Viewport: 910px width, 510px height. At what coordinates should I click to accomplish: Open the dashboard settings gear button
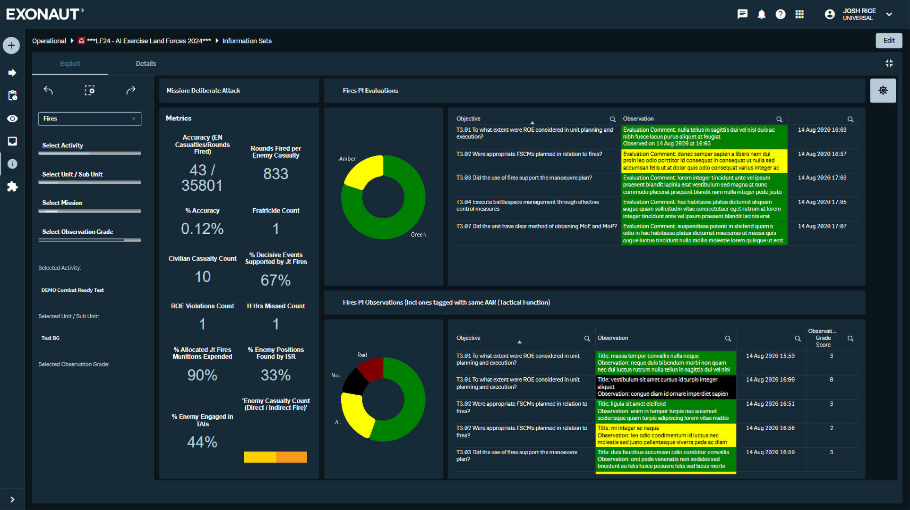(x=883, y=90)
